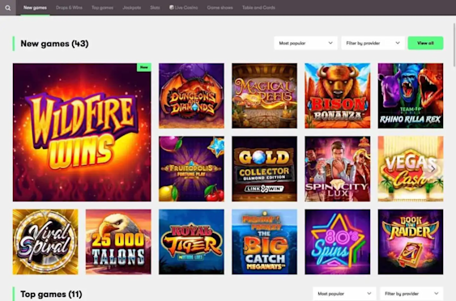456x301 pixels.
Task: Open the Top games tab
Action: pyautogui.click(x=102, y=7)
